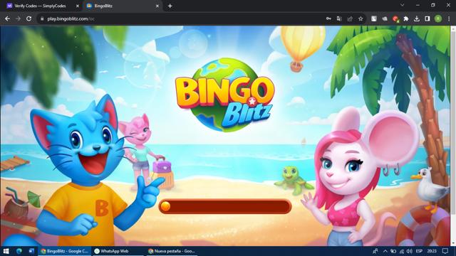This screenshot has height=256, width=456.
Task: Open the Windows Start menu
Action: pos(6,251)
